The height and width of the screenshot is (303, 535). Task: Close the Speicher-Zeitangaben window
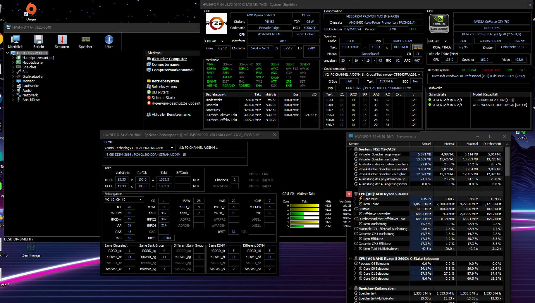point(274,135)
